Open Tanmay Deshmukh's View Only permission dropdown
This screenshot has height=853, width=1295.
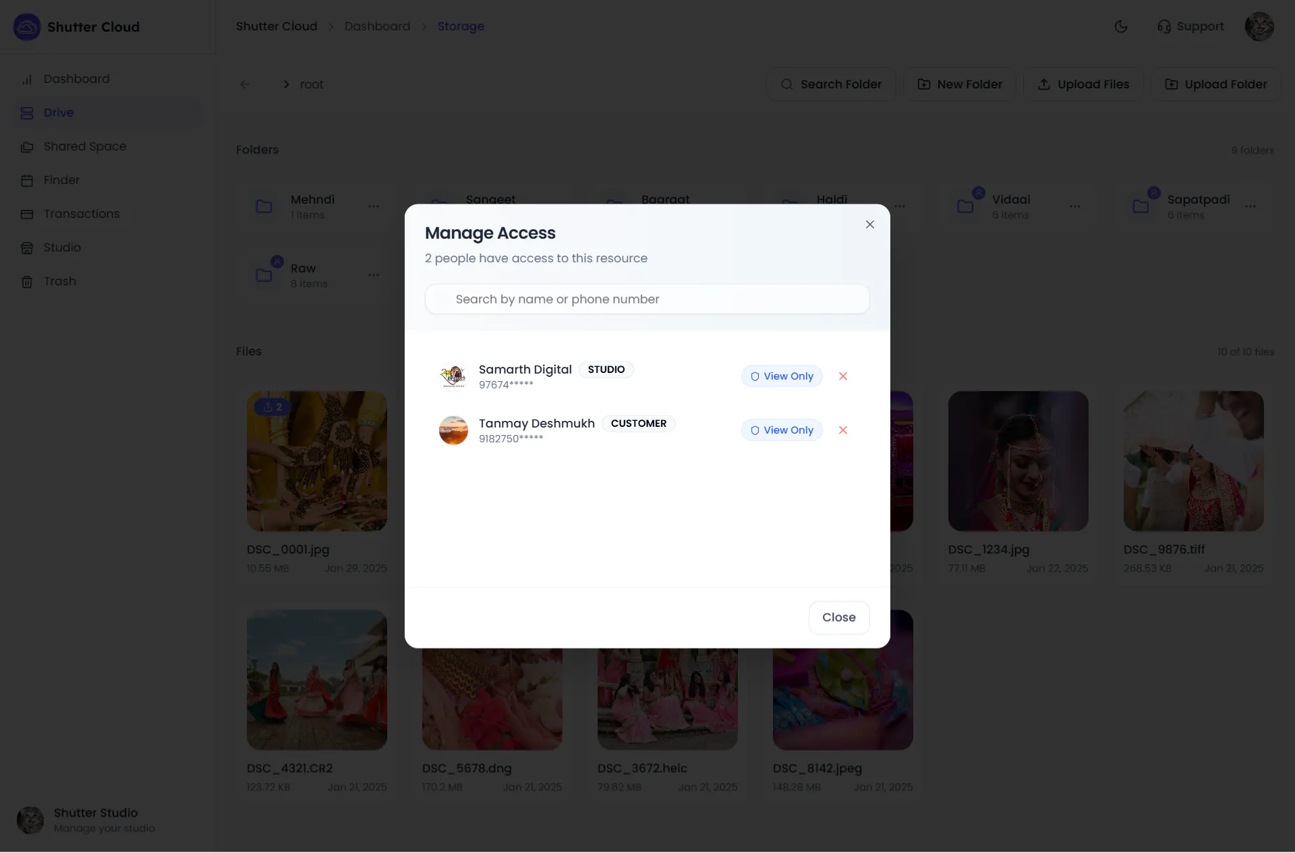tap(782, 430)
